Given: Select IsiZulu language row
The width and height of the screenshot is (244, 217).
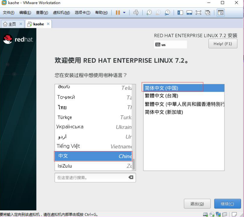Looking at the screenshot, I should [x=93, y=166].
